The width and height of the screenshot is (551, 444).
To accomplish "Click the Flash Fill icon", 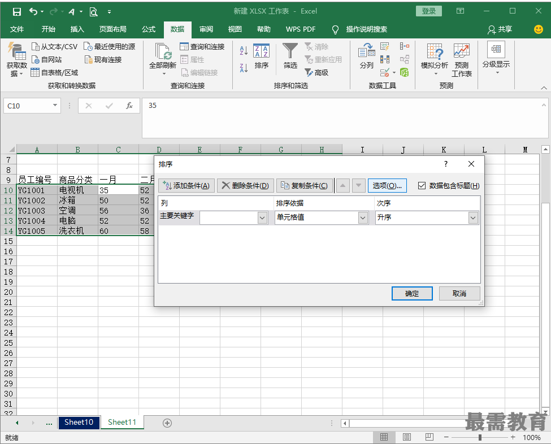I will 385,46.
